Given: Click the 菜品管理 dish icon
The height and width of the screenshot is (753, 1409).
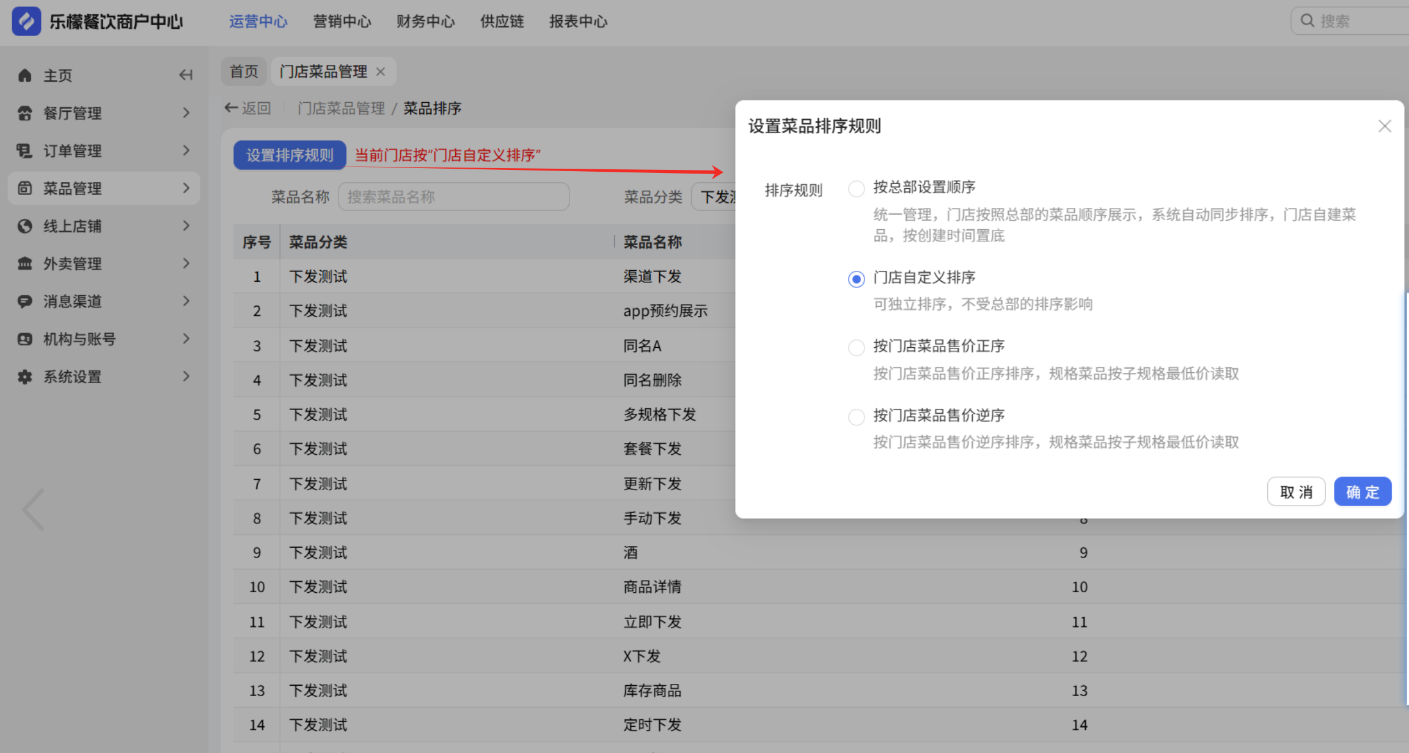Looking at the screenshot, I should pos(25,188).
